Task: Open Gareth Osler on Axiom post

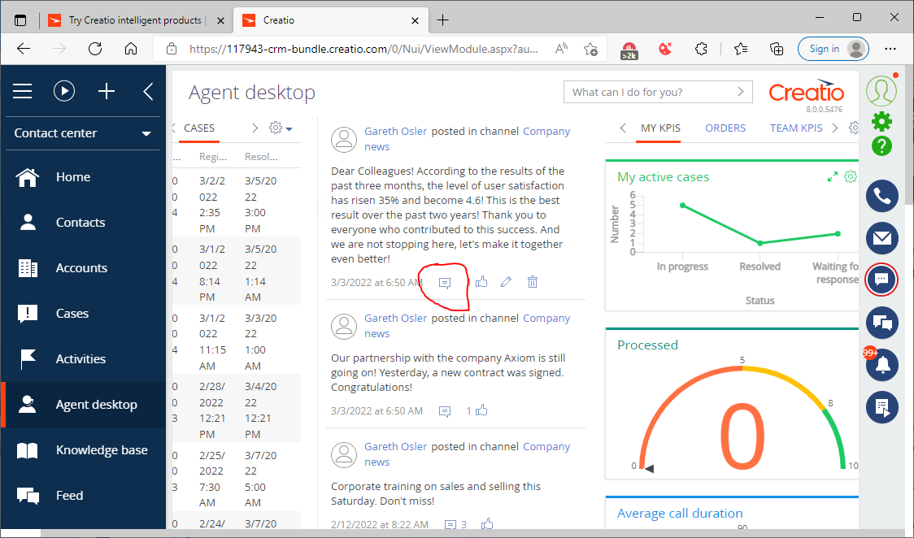Action: [395, 319]
